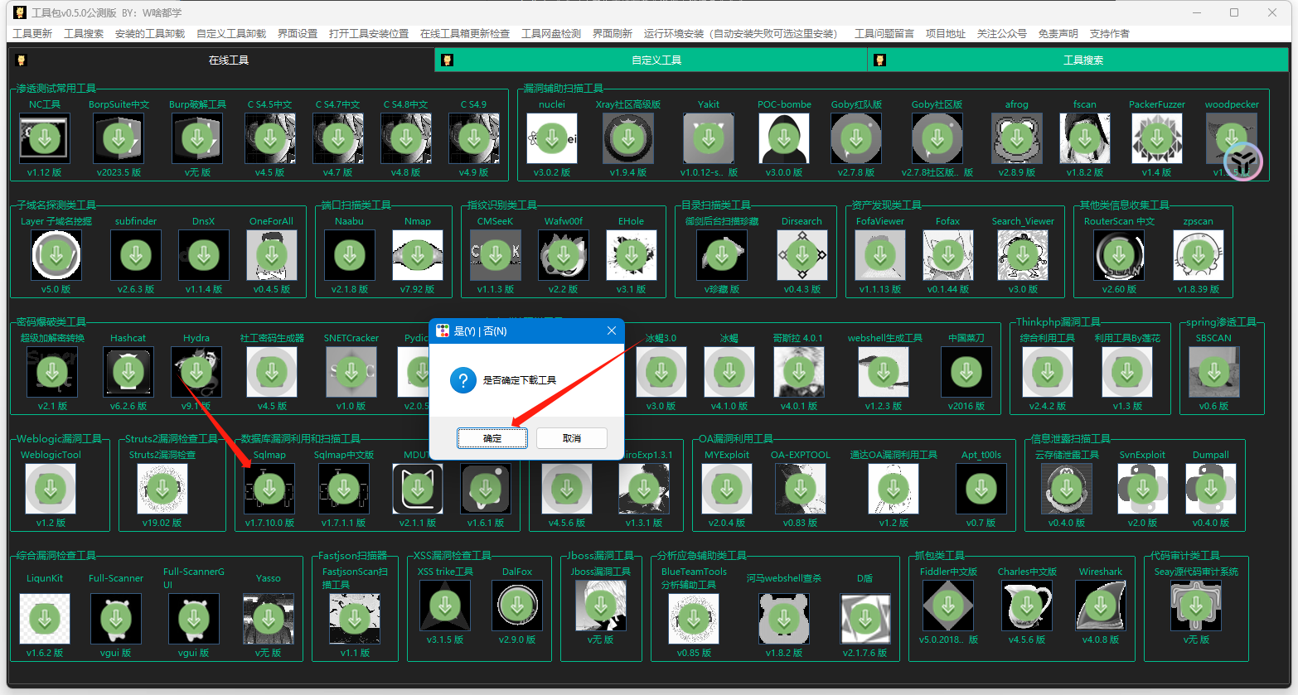Click the 在线工具箱更新检查 menu item

[465, 34]
